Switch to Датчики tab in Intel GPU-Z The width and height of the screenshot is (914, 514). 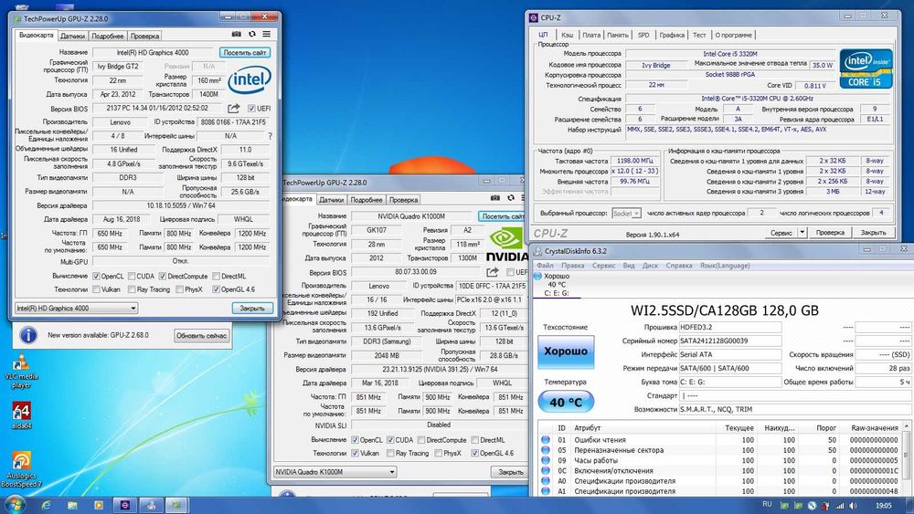(x=73, y=37)
